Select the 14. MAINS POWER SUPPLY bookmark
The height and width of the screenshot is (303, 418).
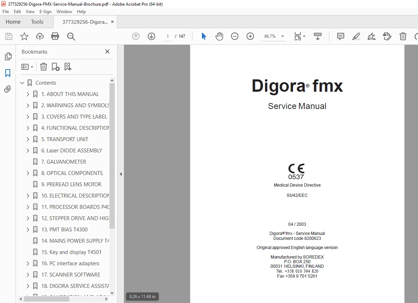tap(75, 241)
